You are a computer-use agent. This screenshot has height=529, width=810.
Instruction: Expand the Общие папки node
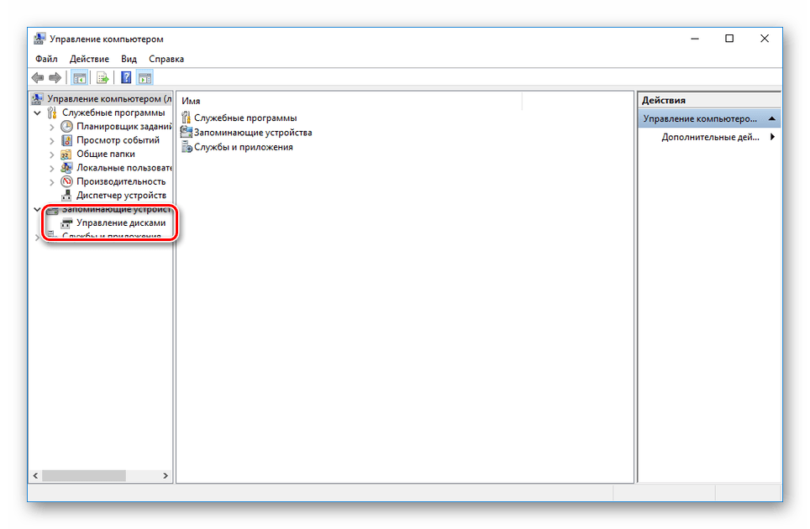[51, 155]
